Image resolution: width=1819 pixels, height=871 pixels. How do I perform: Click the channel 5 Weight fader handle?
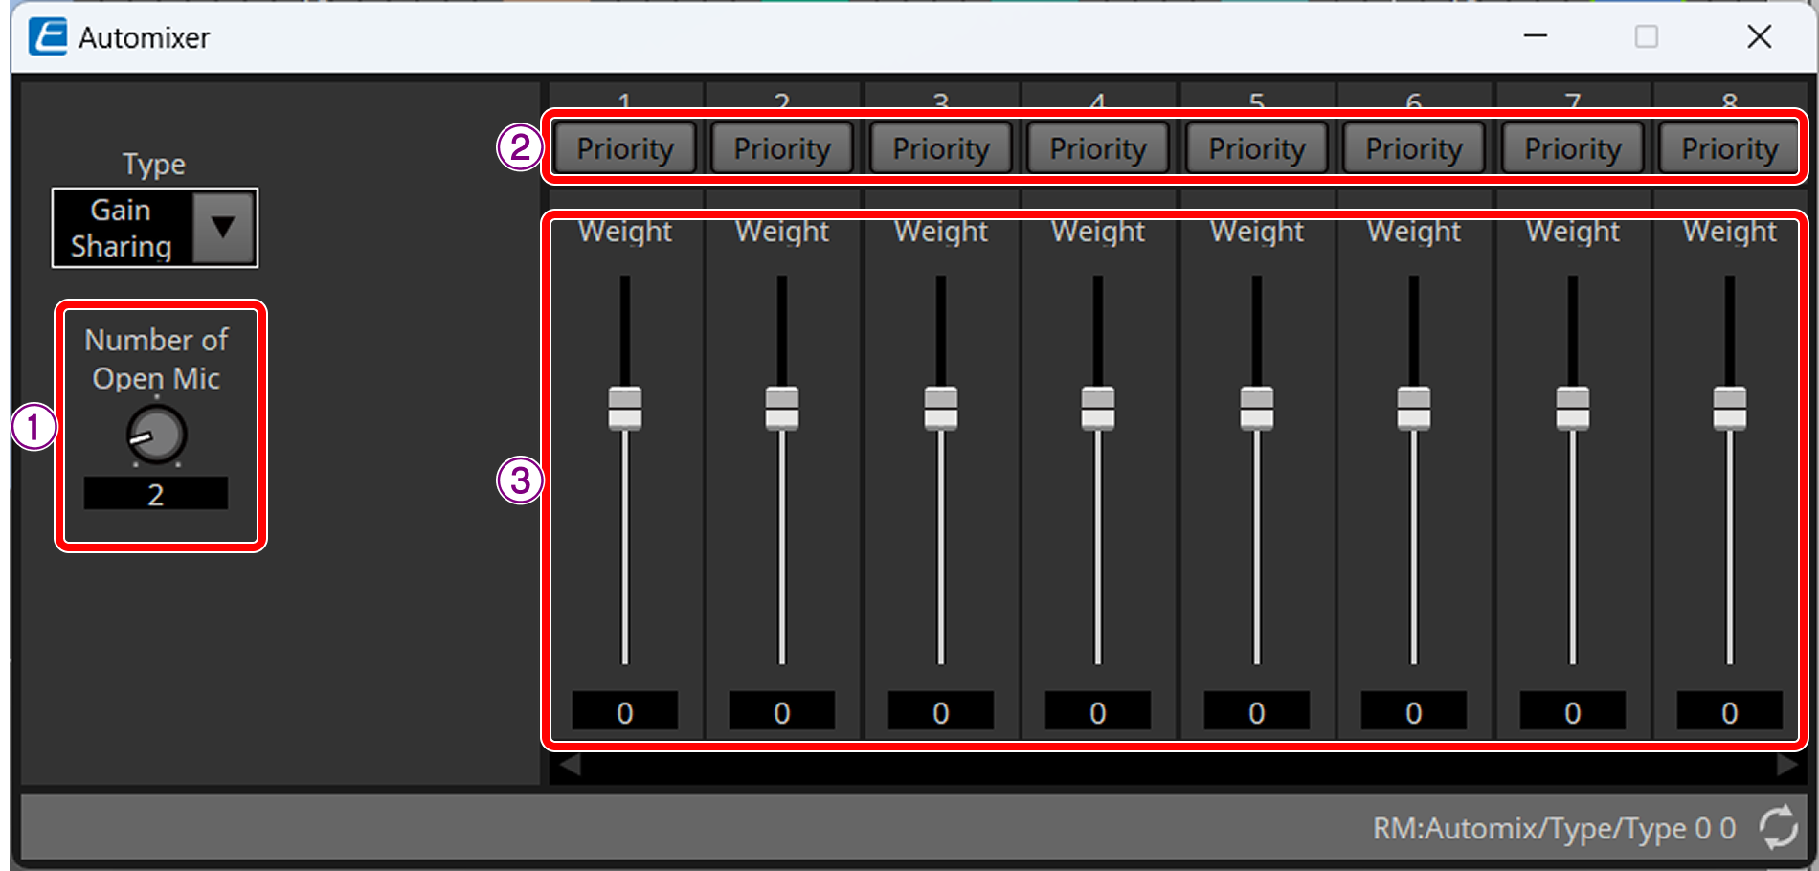(x=1256, y=409)
